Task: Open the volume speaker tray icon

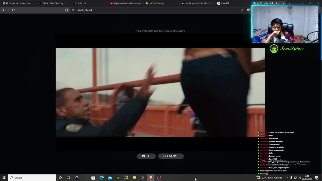Action: pyautogui.click(x=299, y=178)
